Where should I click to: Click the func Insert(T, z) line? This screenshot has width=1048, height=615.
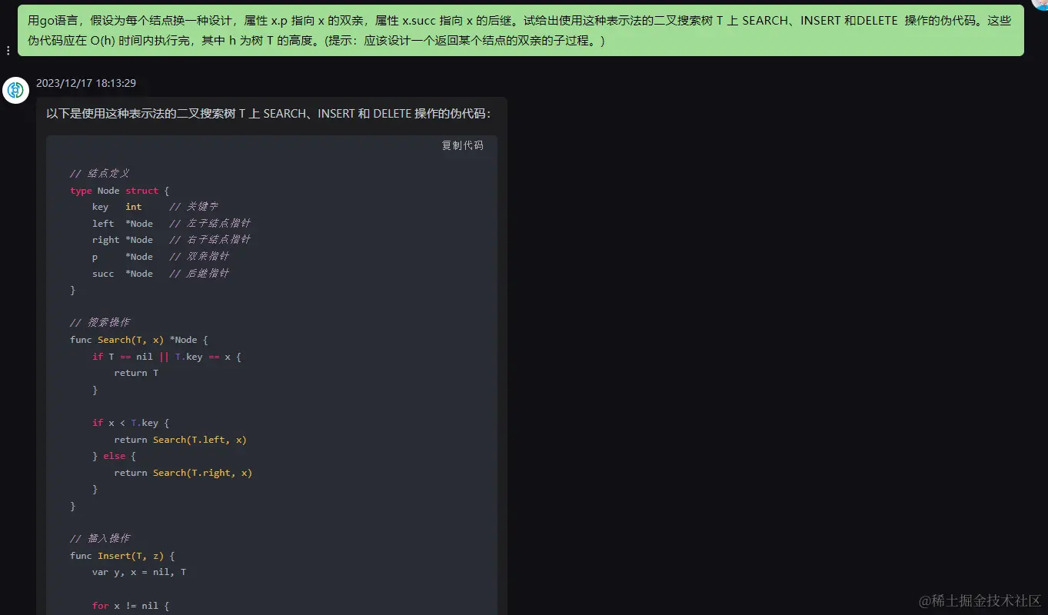pyautogui.click(x=122, y=556)
